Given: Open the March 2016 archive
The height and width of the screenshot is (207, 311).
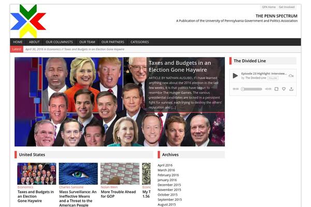Looking at the screenshot, I should pyautogui.click(x=166, y=170).
